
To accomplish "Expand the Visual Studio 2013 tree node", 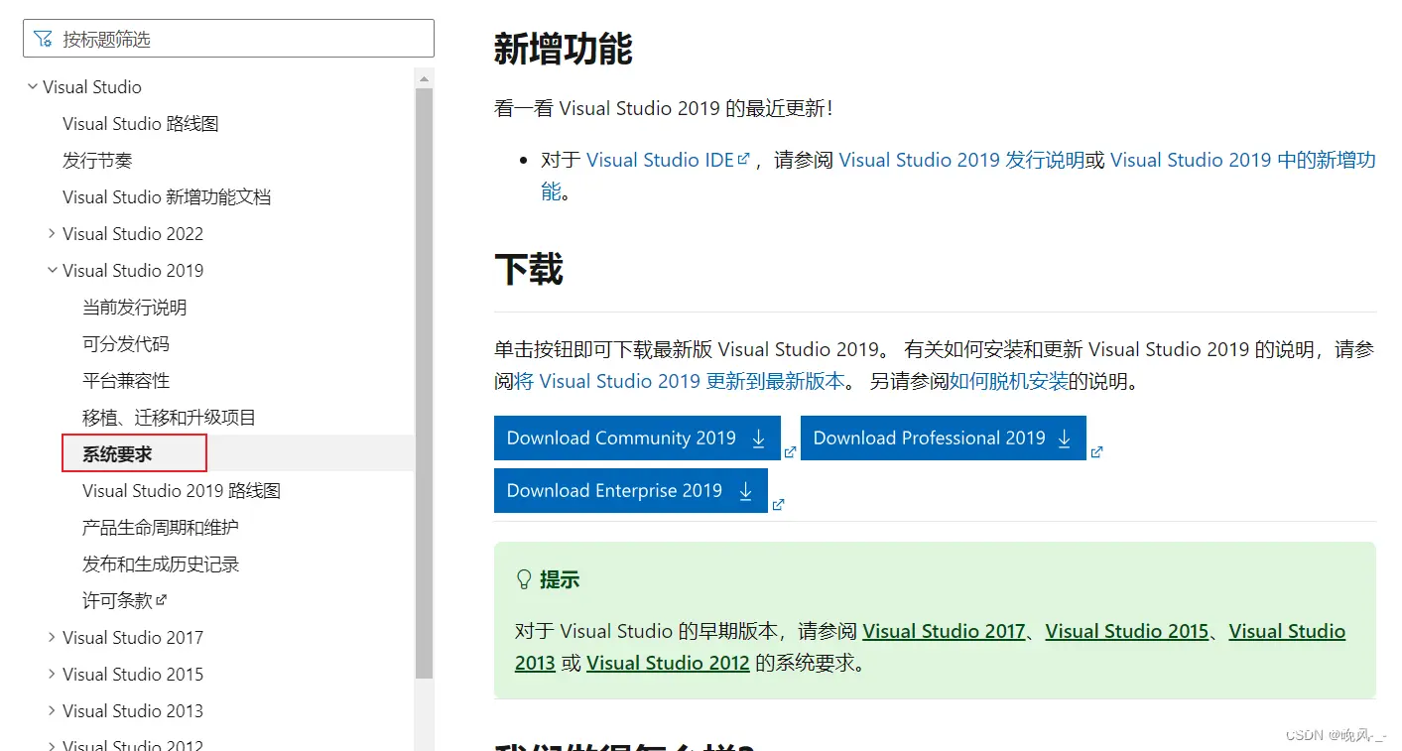I will pyautogui.click(x=52, y=710).
